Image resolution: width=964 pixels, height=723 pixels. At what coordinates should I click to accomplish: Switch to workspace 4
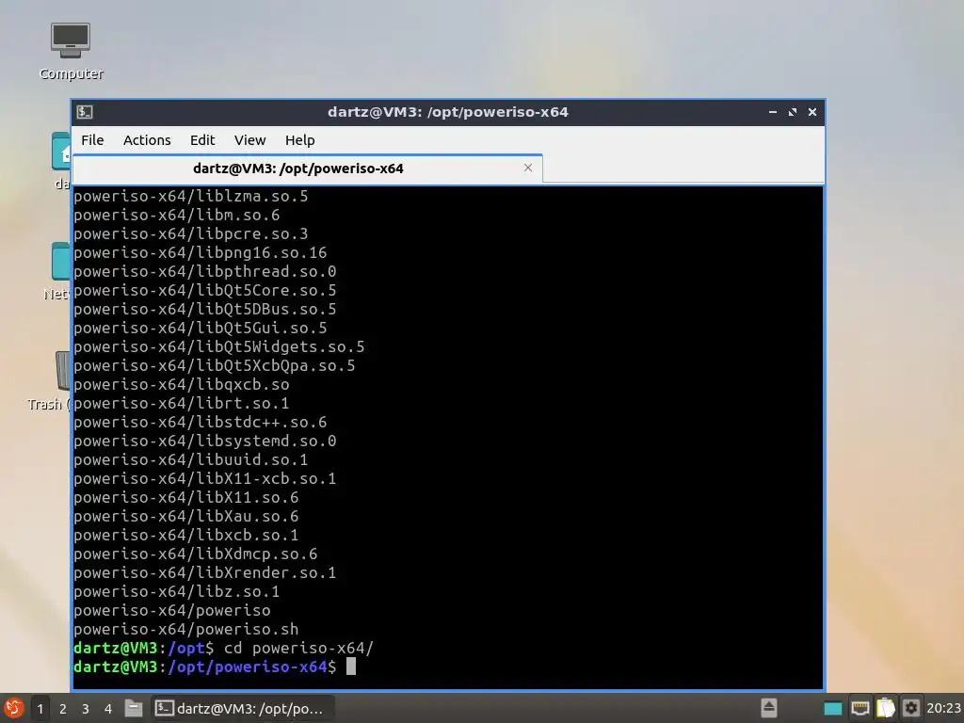pos(108,709)
